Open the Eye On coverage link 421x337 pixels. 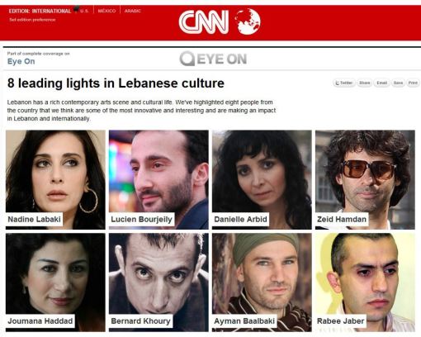pos(21,61)
